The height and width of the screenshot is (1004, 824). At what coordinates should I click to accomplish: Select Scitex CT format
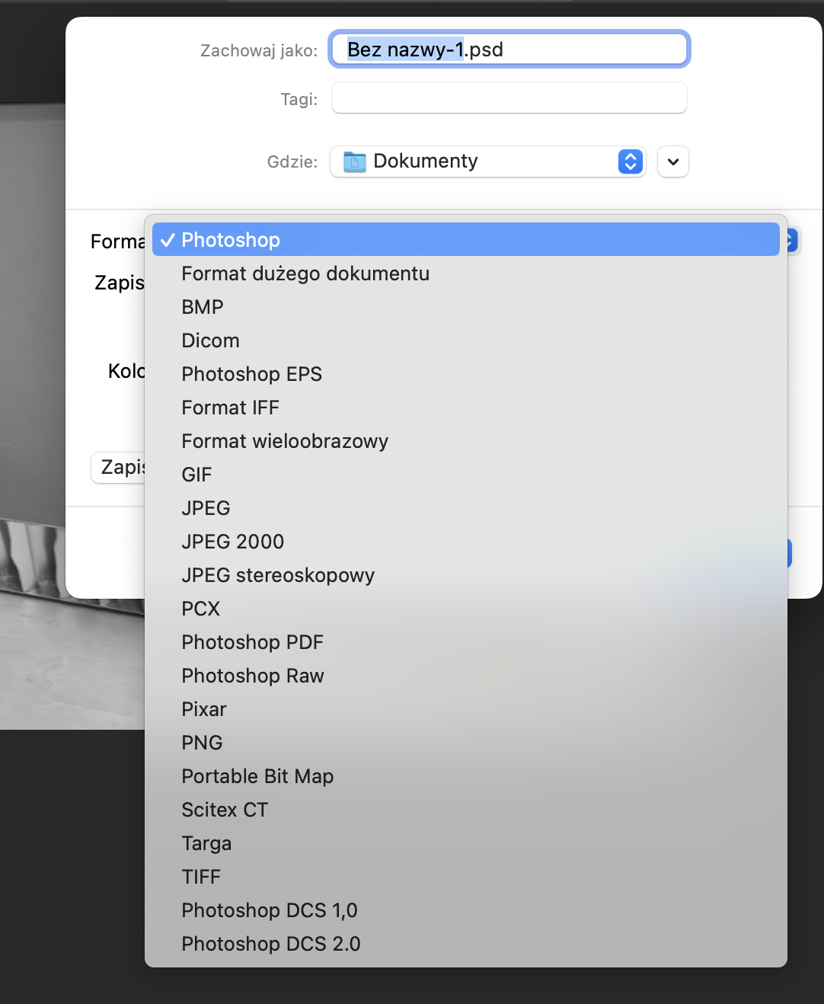[224, 809]
